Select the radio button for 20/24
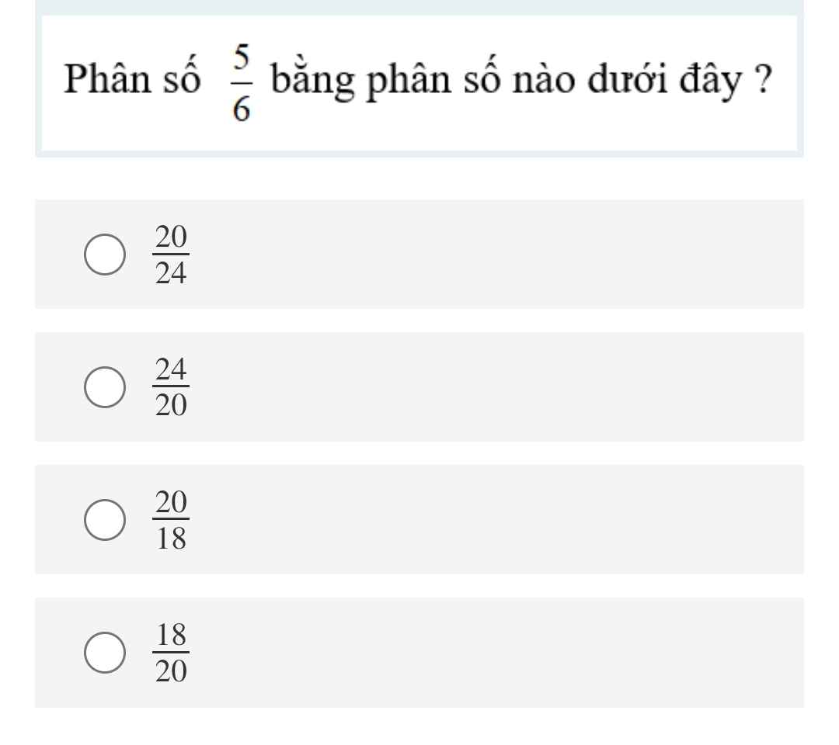The height and width of the screenshot is (745, 839). point(103,255)
